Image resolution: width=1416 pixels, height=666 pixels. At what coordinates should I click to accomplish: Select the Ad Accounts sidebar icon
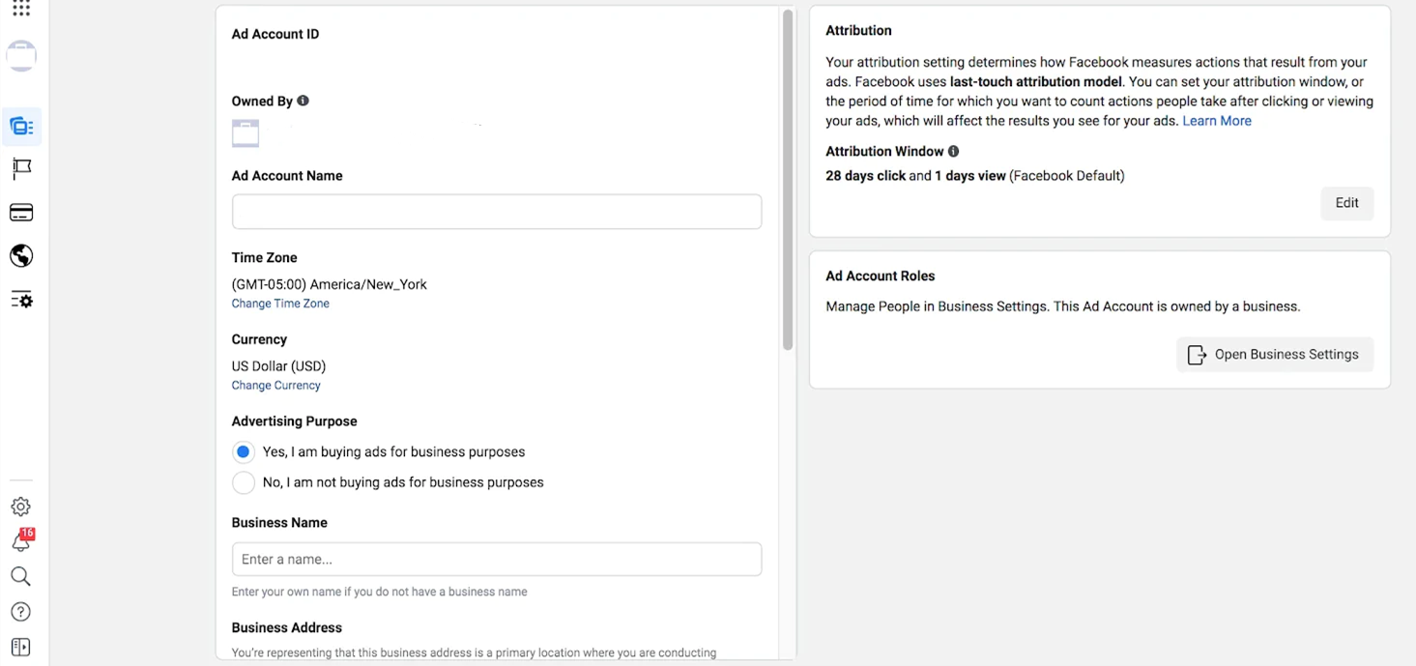tap(21, 127)
